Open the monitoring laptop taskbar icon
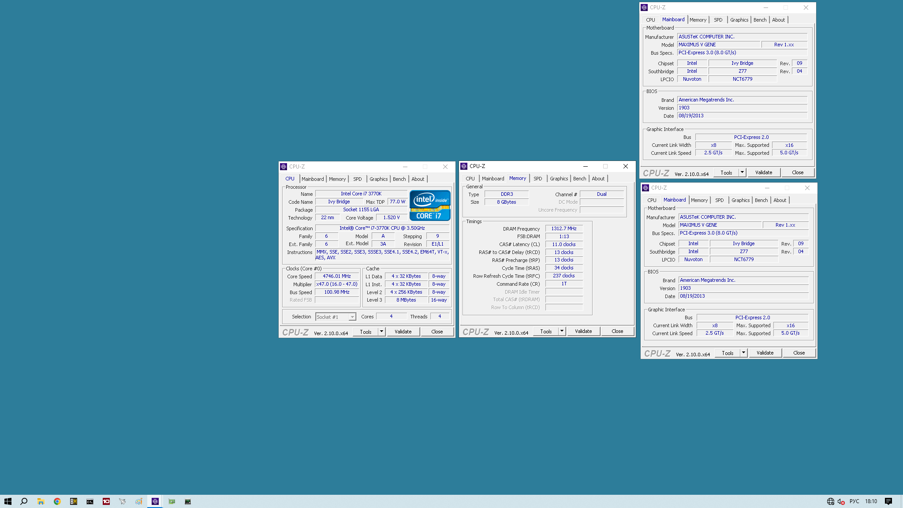The width and height of the screenshot is (903, 508). point(188,501)
